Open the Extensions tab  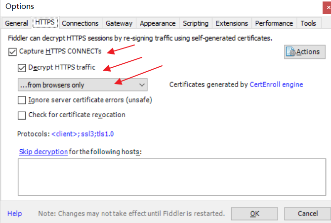coord(232,23)
